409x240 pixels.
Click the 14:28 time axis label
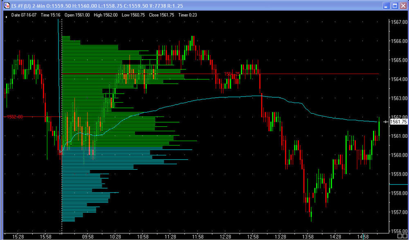[x=335, y=237]
